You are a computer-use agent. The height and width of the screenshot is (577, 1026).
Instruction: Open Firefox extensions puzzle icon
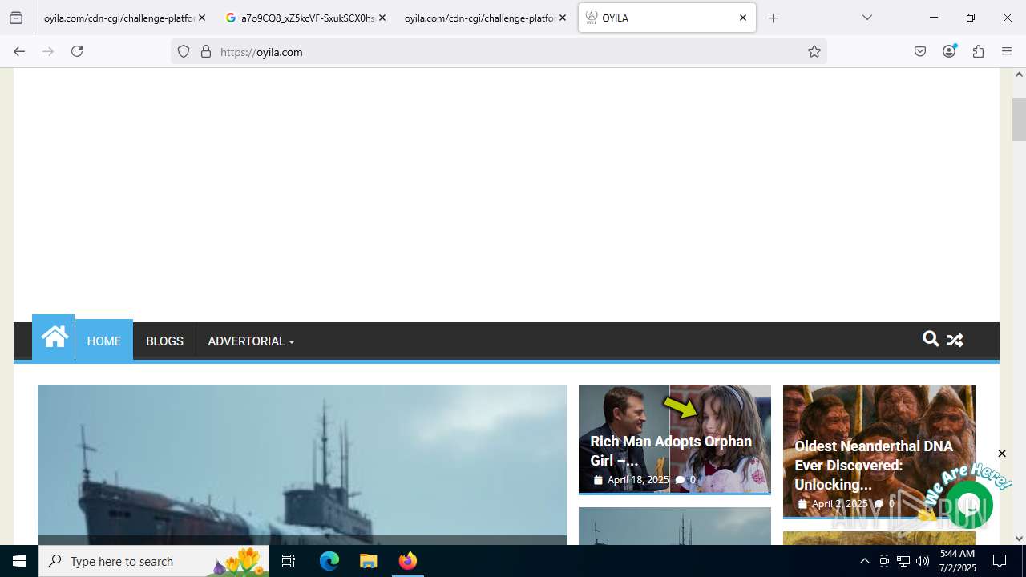point(978,51)
